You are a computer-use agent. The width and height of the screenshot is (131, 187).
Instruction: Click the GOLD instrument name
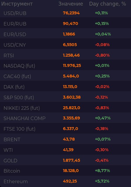(11, 161)
